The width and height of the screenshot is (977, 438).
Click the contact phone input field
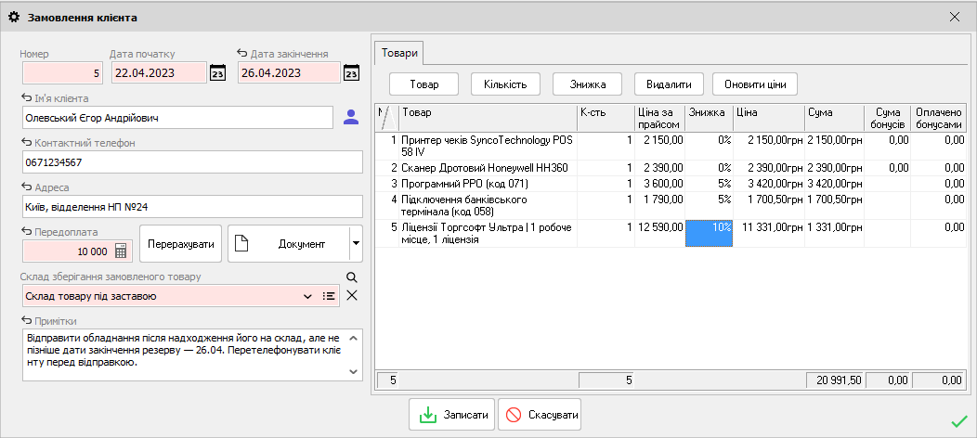coord(192,162)
